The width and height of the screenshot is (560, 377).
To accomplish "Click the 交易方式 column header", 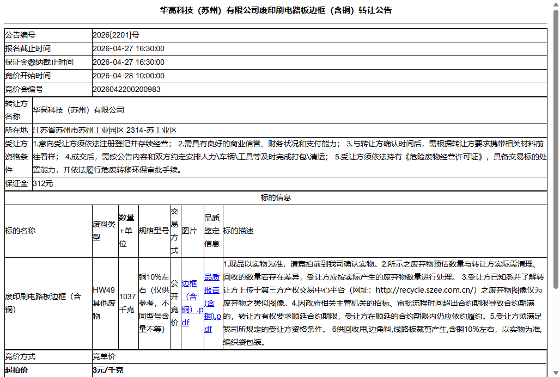I will (176, 231).
